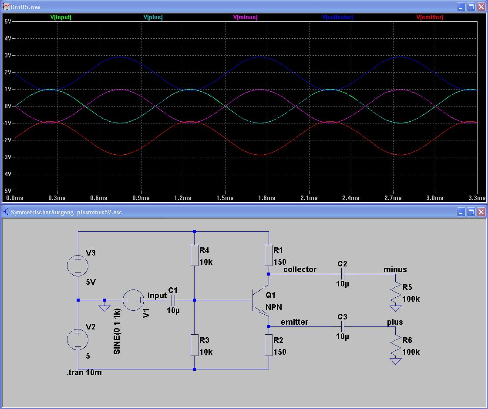Click the C1 capacitor symbol
Viewport: 488px width, 409px height.
[173, 300]
